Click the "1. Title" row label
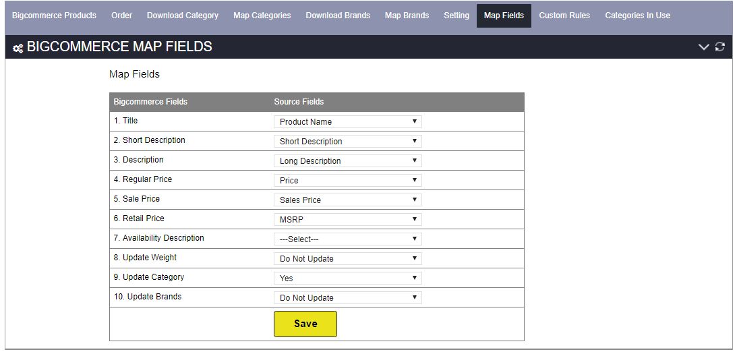737x352 pixels. pos(125,121)
